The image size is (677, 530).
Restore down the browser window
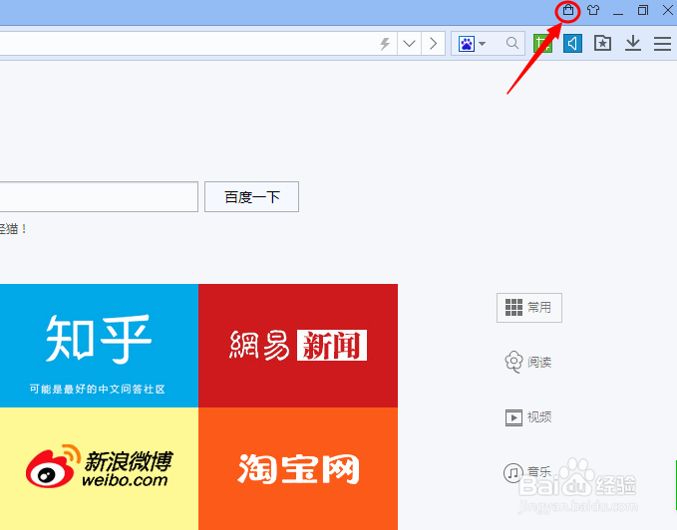643,10
